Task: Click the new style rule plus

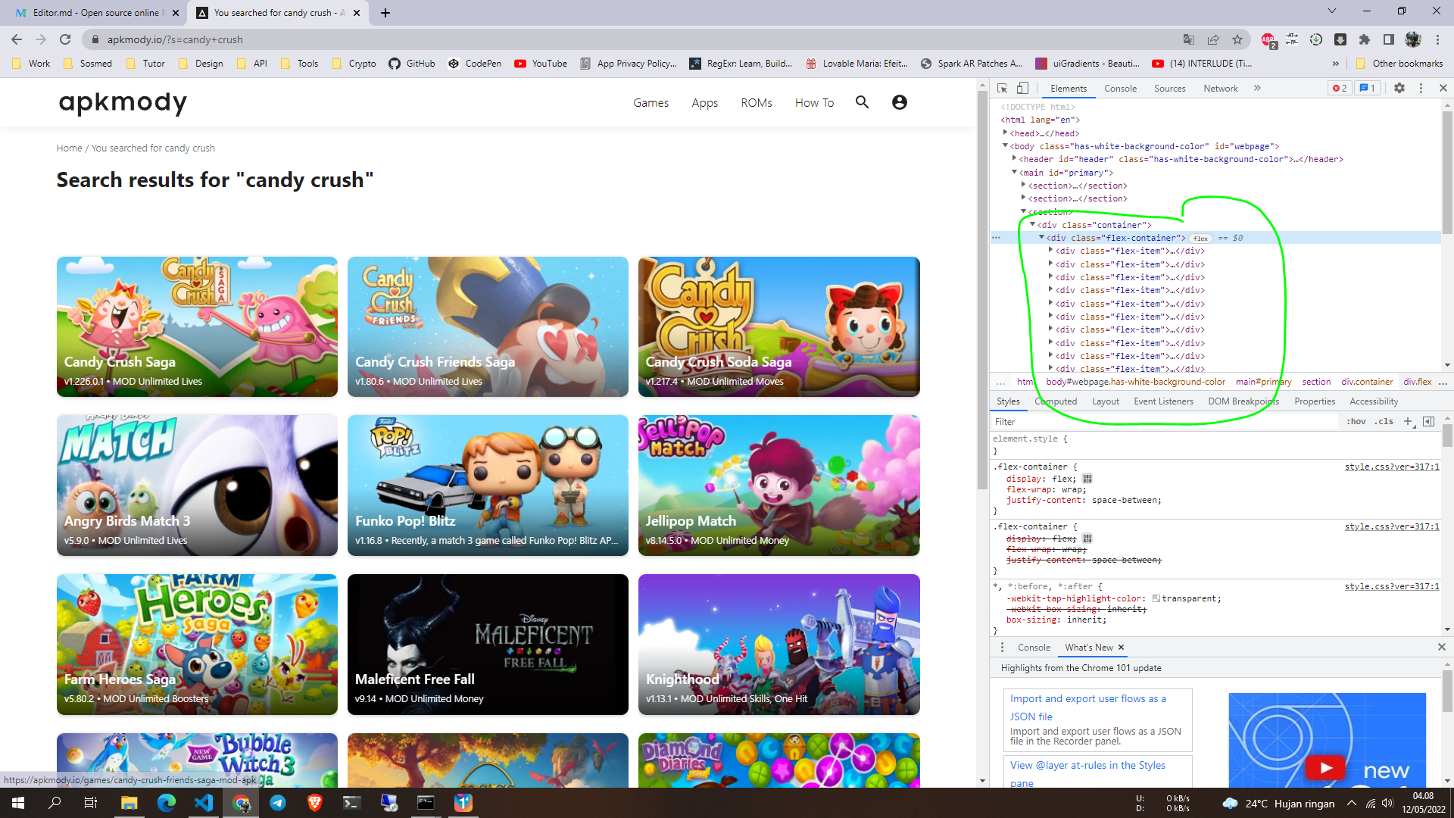Action: (1408, 422)
